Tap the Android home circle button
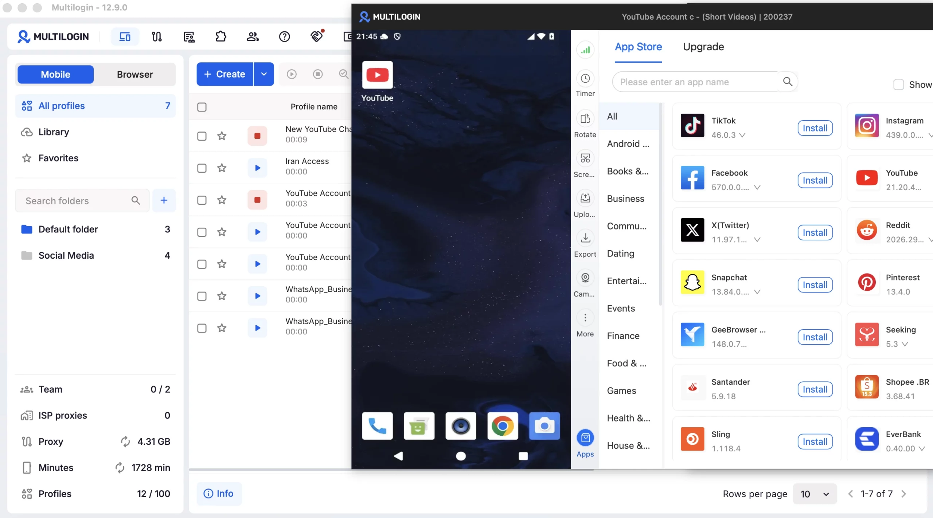This screenshot has height=518, width=933. [x=461, y=456]
